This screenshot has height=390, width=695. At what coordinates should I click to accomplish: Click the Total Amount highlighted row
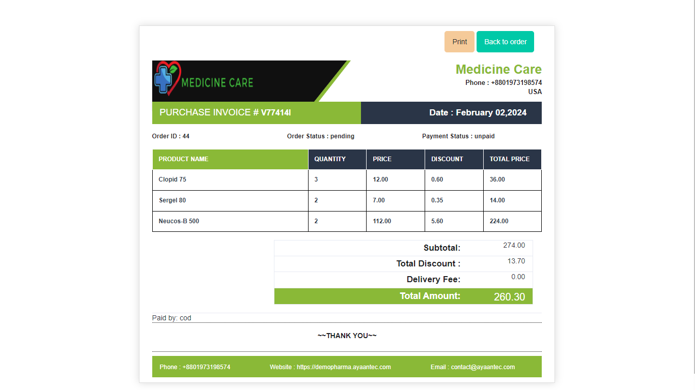[403, 296]
